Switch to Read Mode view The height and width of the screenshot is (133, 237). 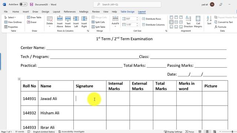(x=200, y=132)
